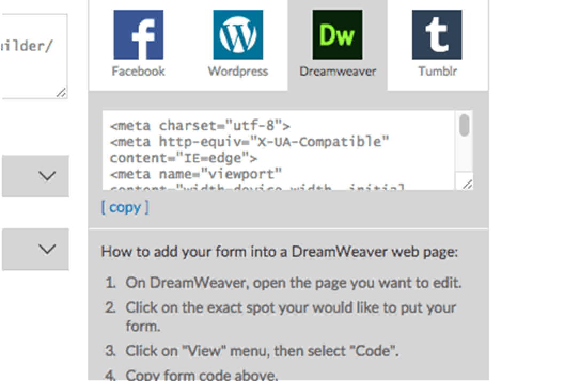This screenshot has width=564, height=381.
Task: Select the Facebook platform icon
Action: coord(138,35)
